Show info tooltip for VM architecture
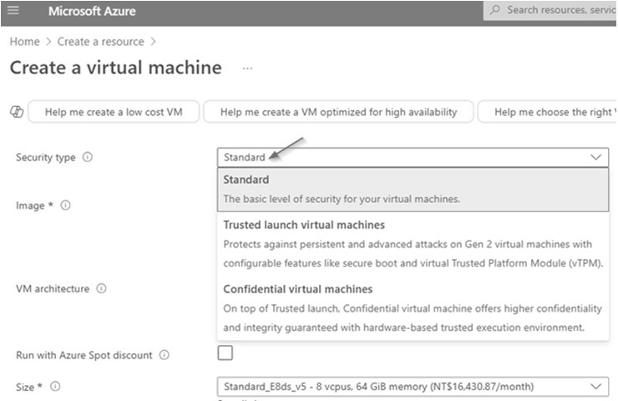 click(101, 288)
